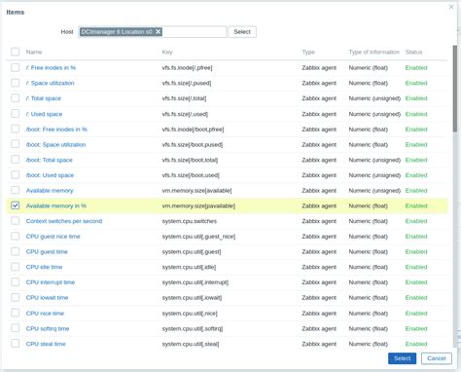Check the '/boot: Total space' checkbox
The image size is (461, 372).
tap(16, 160)
